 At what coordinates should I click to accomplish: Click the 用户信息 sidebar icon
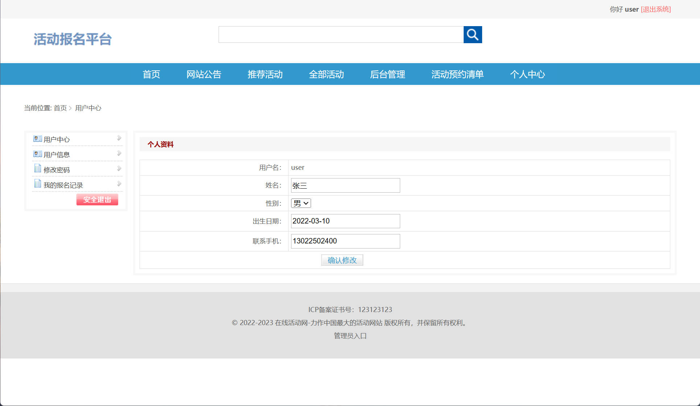click(x=37, y=153)
